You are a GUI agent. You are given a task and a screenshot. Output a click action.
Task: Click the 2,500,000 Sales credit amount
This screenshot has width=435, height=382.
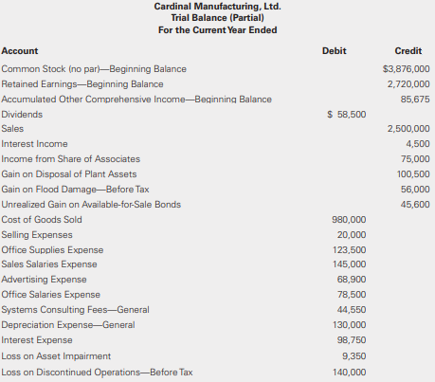pyautogui.click(x=408, y=129)
